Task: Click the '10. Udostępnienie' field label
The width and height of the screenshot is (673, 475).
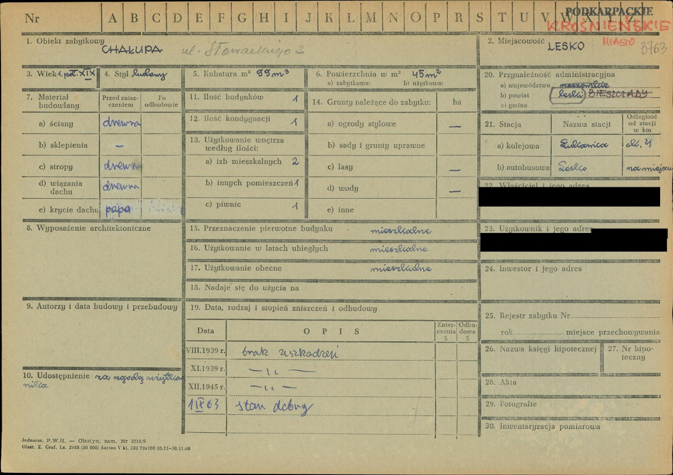Action: (x=56, y=376)
